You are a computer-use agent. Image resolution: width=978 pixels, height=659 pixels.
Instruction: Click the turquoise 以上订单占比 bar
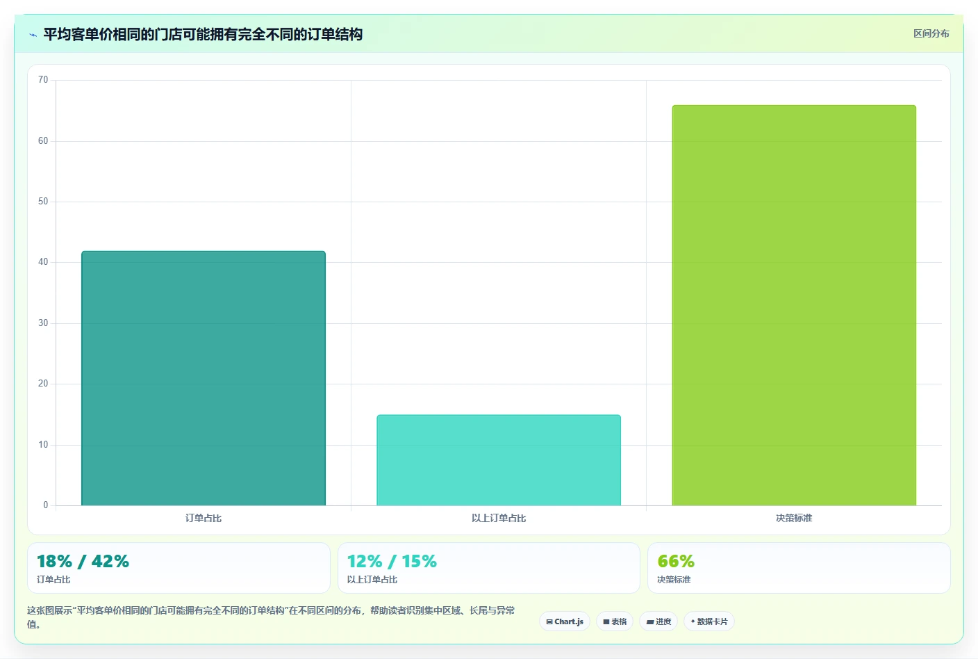[x=499, y=460]
